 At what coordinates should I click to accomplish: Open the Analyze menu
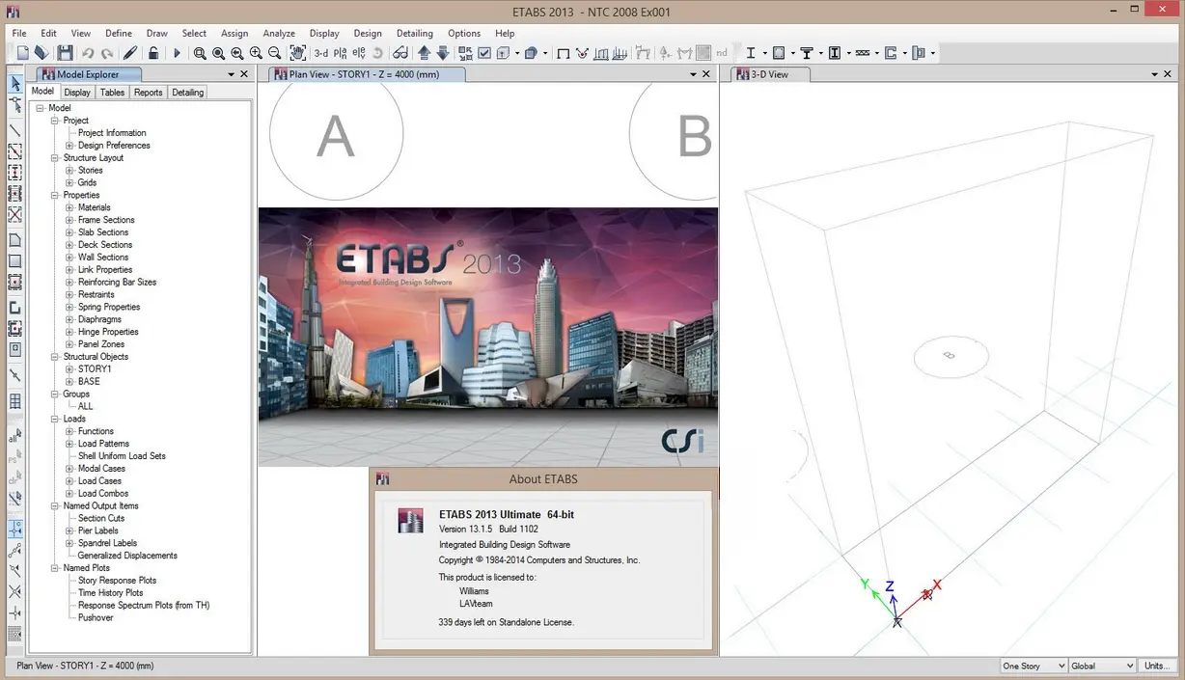(x=279, y=33)
